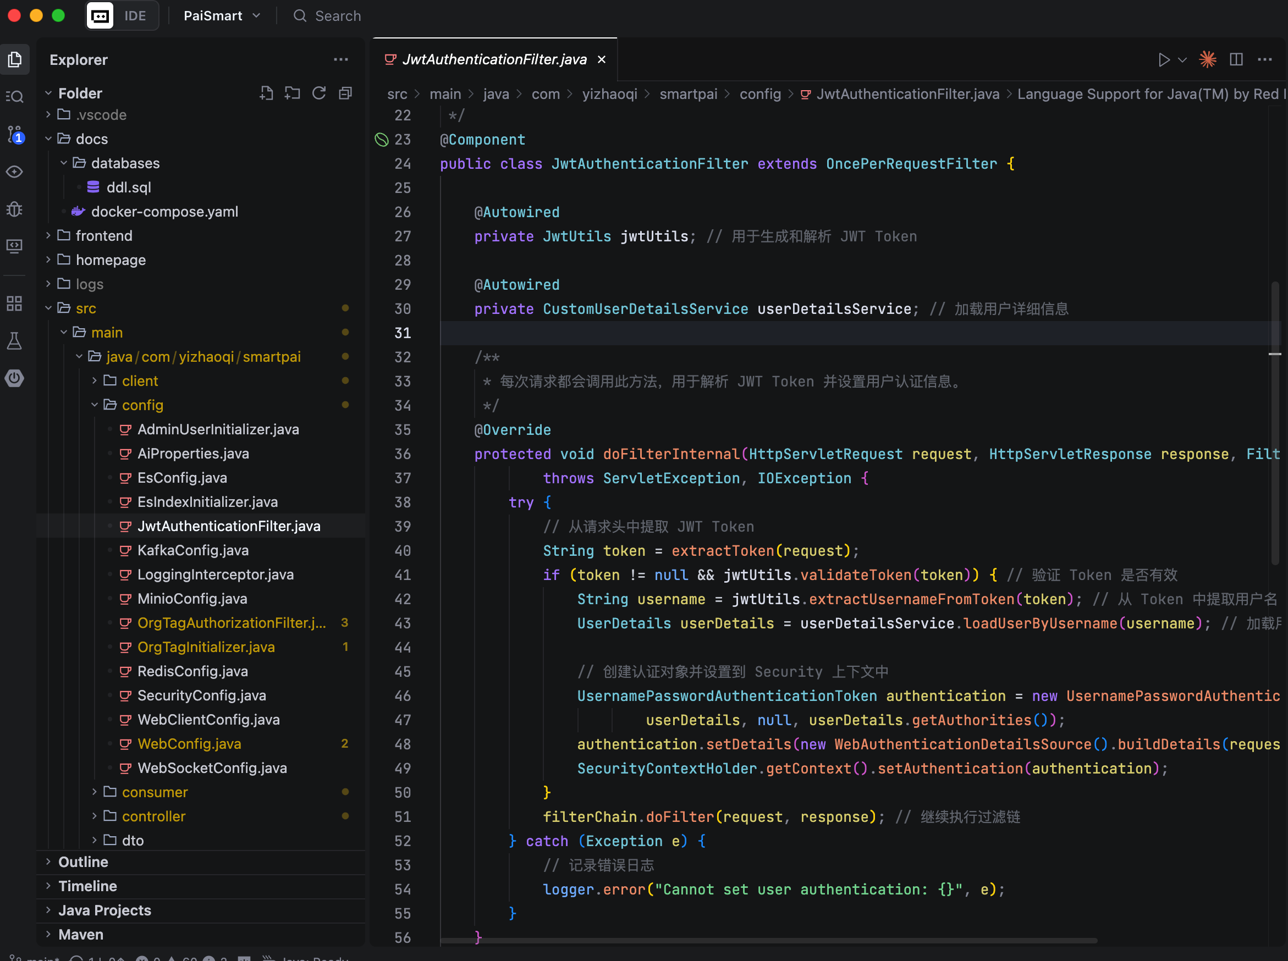Collapse all folders in Explorer
This screenshot has width=1288, height=961.
tap(345, 93)
